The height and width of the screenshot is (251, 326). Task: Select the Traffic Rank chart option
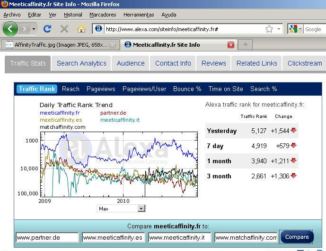37,89
